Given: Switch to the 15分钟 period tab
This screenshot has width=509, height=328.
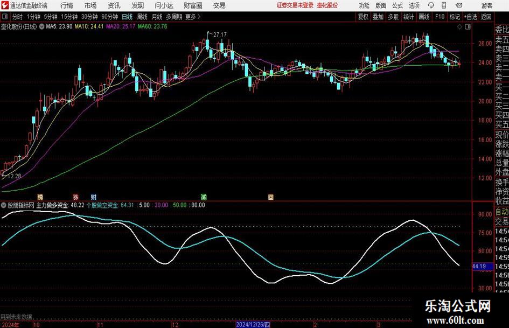Looking at the screenshot, I should tap(69, 17).
